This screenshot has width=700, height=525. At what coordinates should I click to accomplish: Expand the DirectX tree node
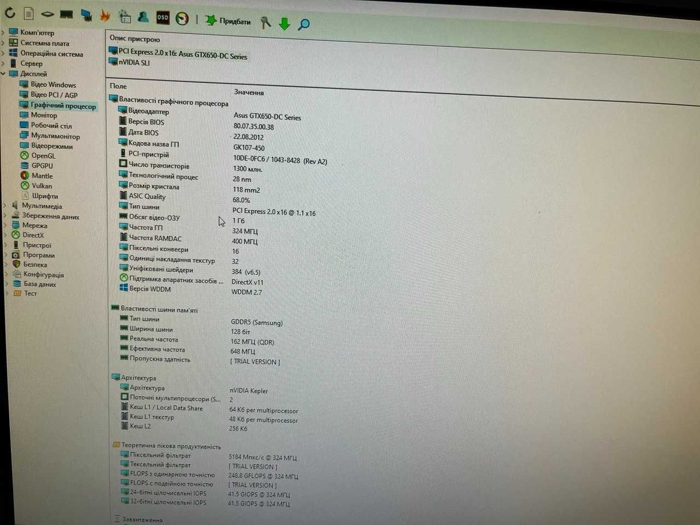pos(5,235)
